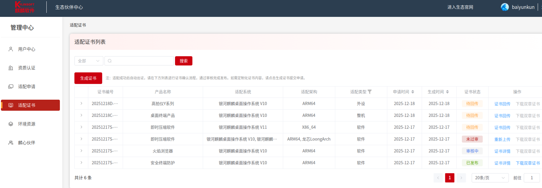Click the Kylinsoft logo in header
This screenshot has height=188, width=542.
click(x=25, y=7)
